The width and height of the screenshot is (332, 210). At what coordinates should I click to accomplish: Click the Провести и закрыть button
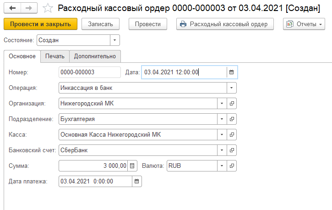(x=40, y=24)
